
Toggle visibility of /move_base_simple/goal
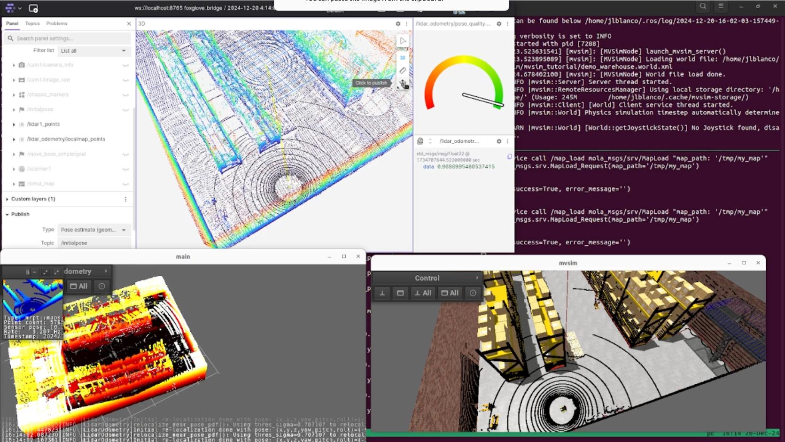point(125,154)
